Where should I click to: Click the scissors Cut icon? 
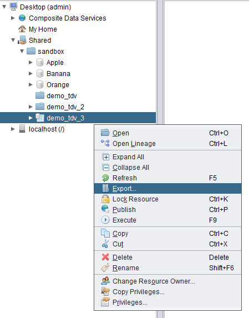(x=105, y=244)
